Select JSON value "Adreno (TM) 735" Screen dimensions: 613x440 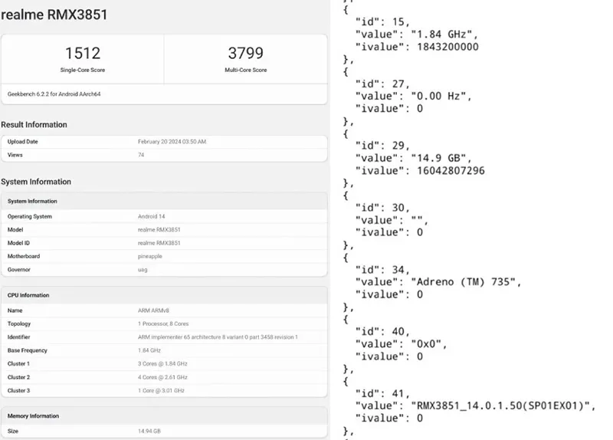tap(463, 282)
